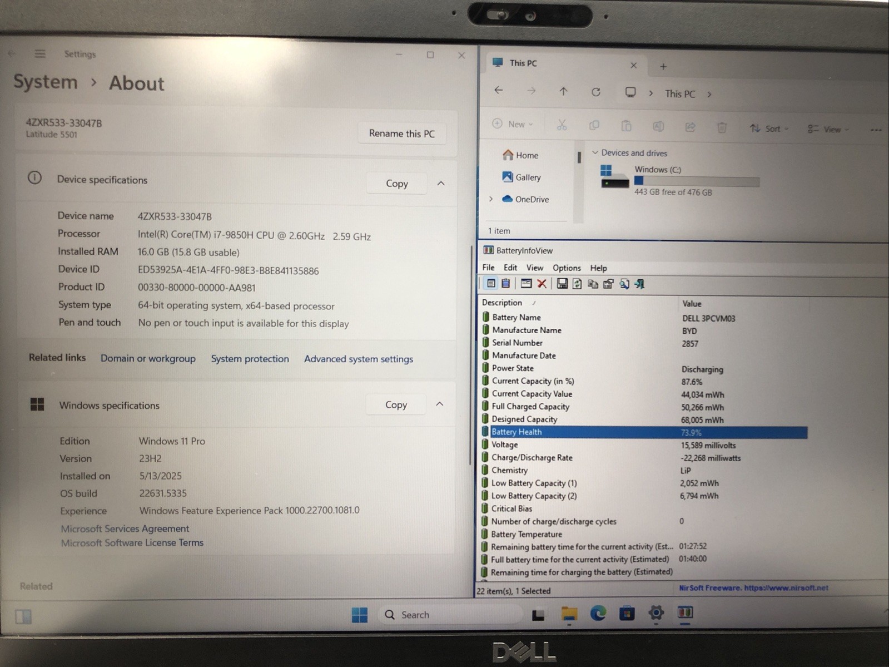
Task: Click the chevron after This PC in the address bar
Action: (709, 95)
